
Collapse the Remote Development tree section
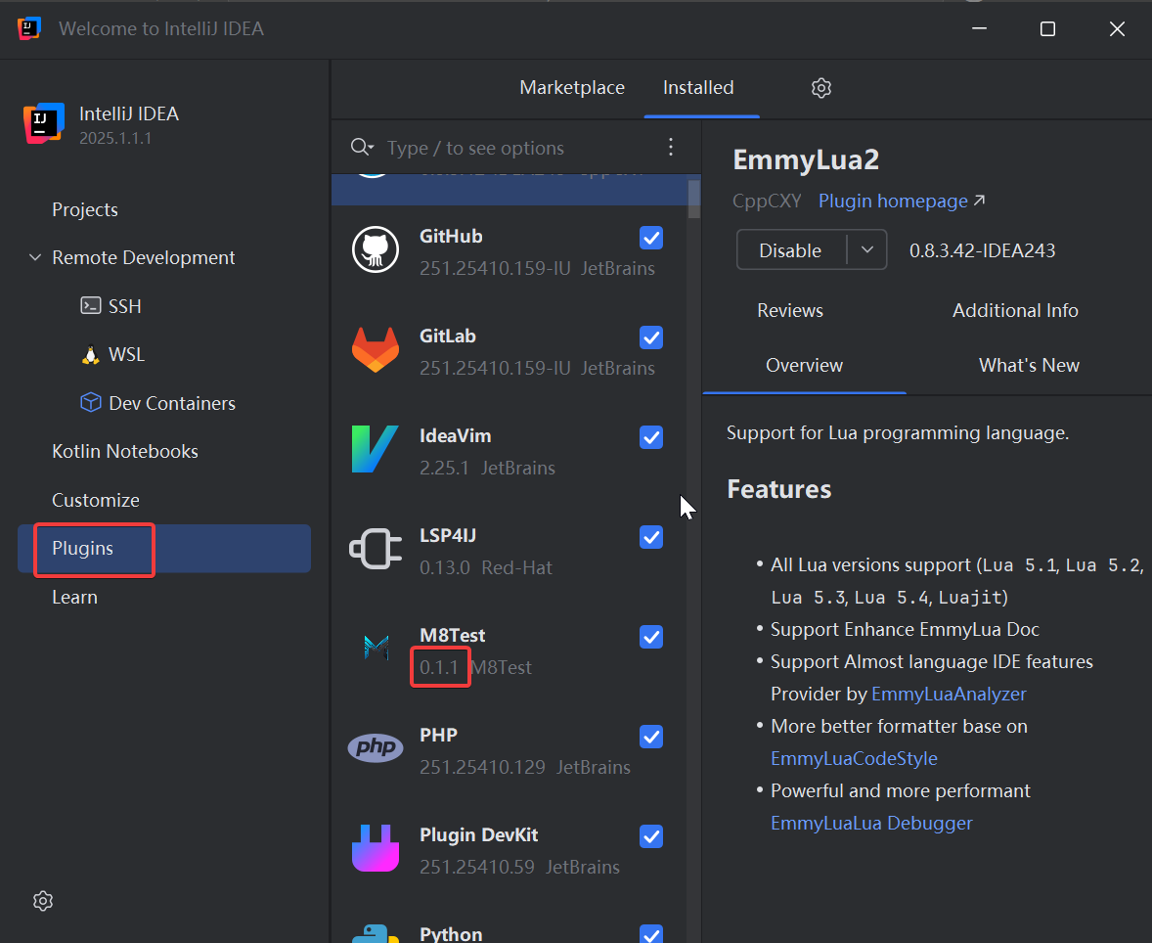pyautogui.click(x=35, y=258)
